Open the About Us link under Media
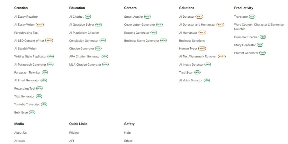 tap(21, 133)
